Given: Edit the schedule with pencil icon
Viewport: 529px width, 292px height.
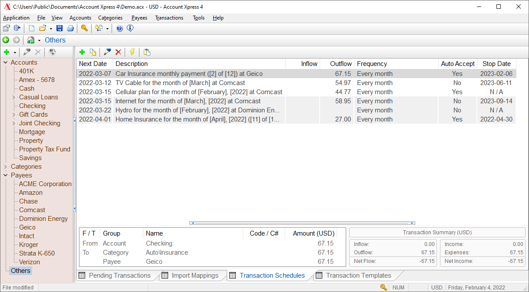Looking at the screenshot, I should [x=107, y=52].
